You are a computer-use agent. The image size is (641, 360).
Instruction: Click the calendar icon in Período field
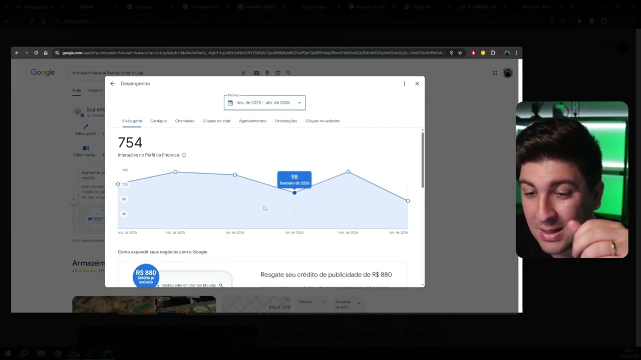click(x=230, y=103)
